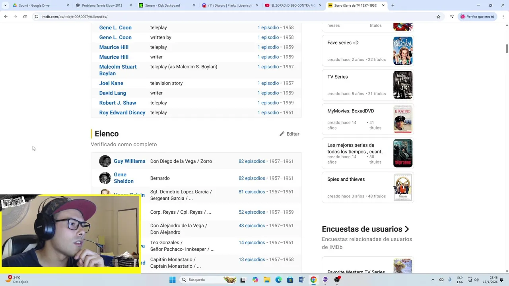Image resolution: width=509 pixels, height=286 pixels.
Task: Go back with the browser back arrow
Action: [6, 17]
